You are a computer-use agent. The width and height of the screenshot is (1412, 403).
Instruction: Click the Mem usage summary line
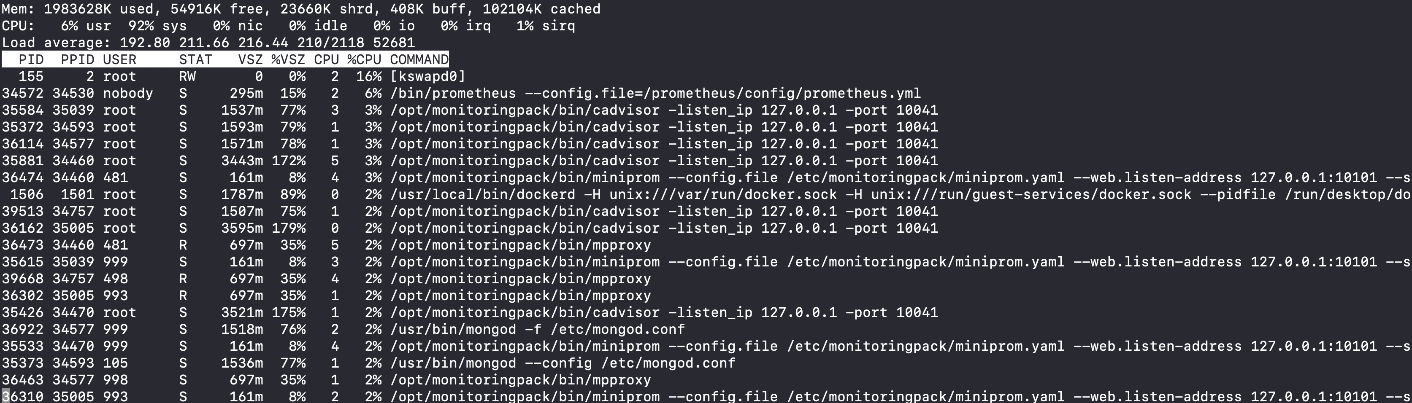tap(300, 9)
